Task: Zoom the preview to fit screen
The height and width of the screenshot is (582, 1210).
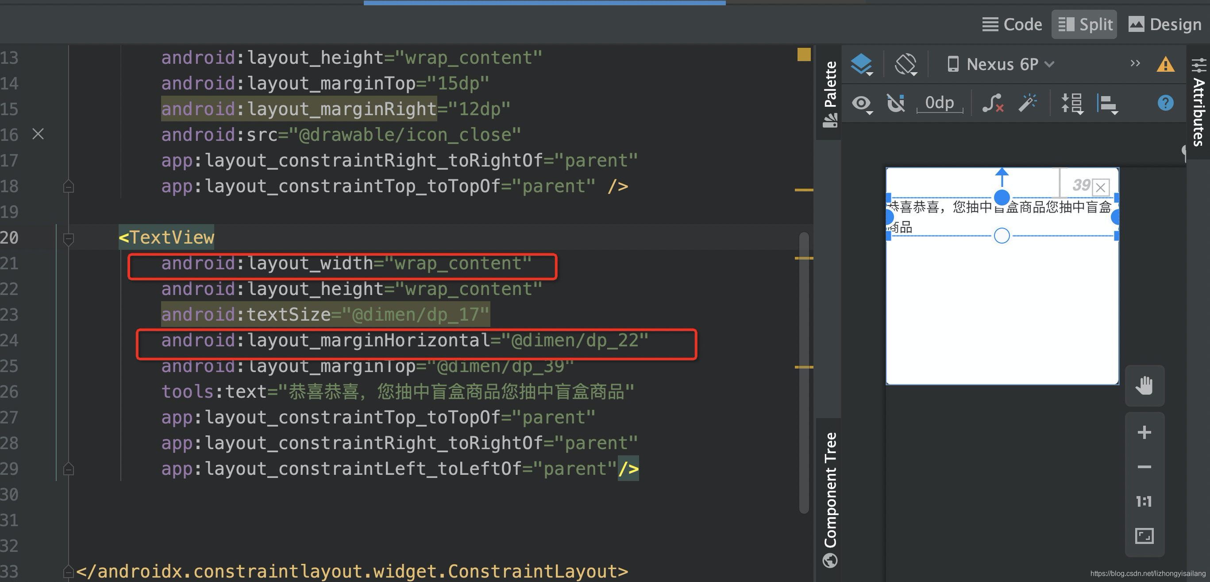Action: coord(1144,535)
